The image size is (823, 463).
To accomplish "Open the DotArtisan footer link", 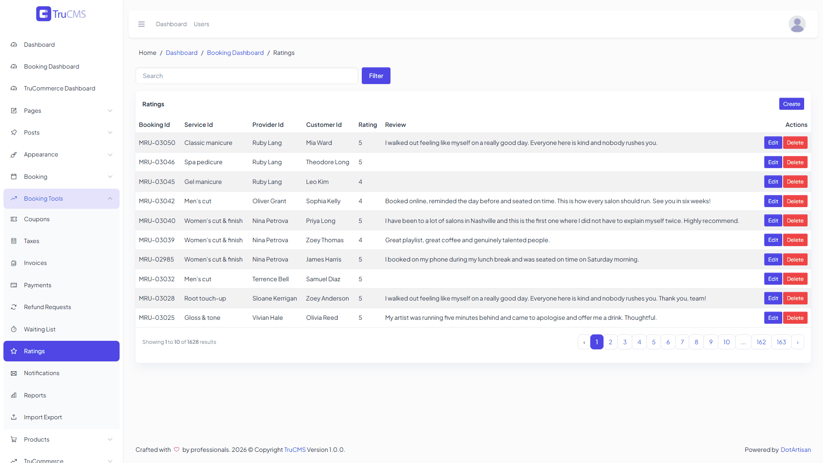I will pos(796,450).
